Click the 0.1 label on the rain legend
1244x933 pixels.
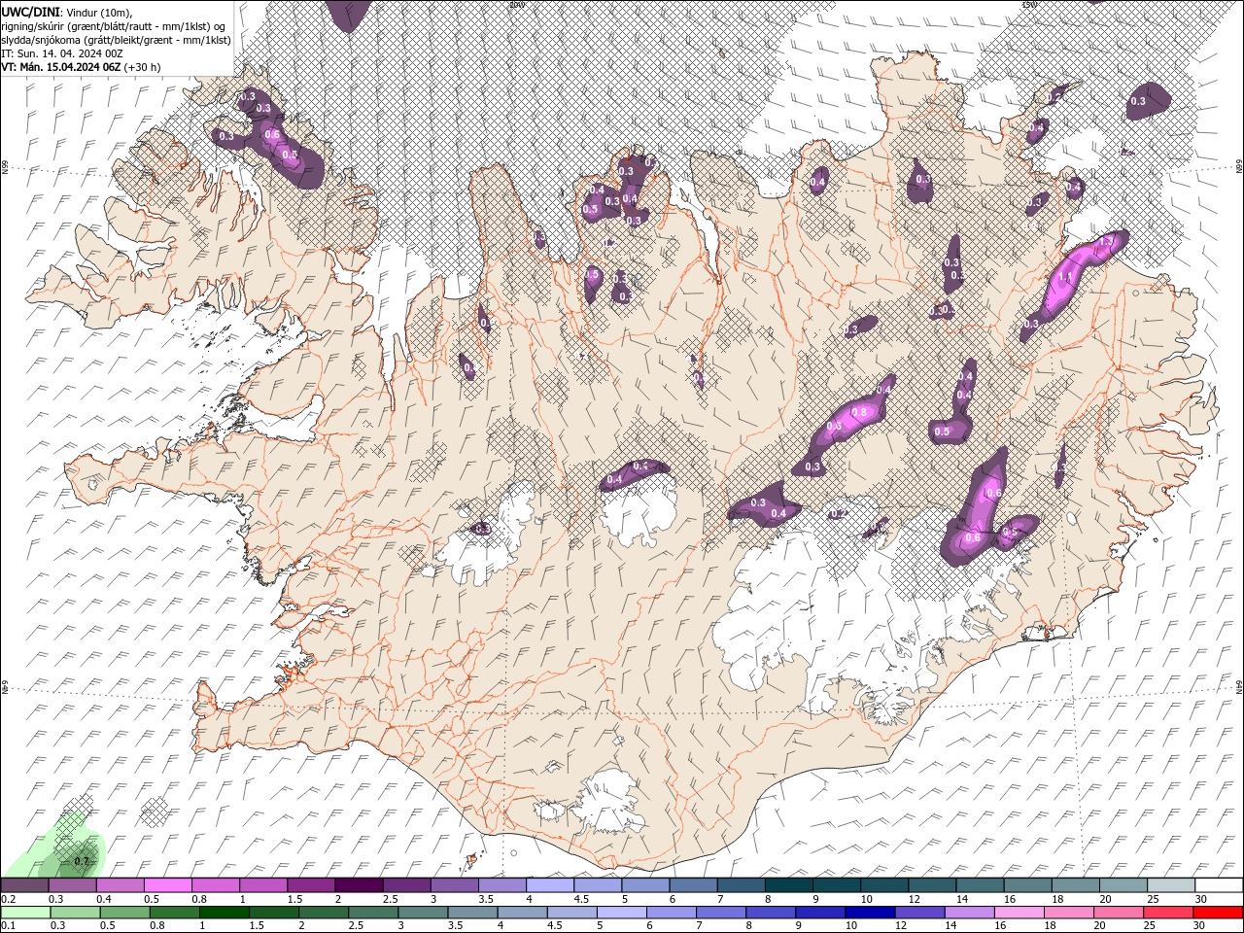(9, 926)
